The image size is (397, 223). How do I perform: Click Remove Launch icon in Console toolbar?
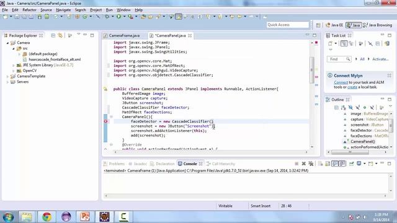click(x=303, y=164)
